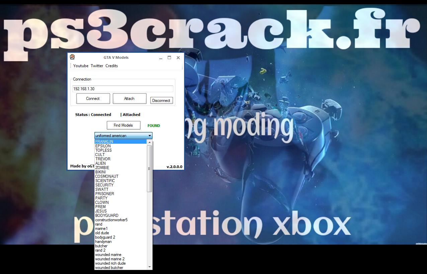Open the Credits menu item
Viewport: 427px width, 274px height.
pos(111,66)
